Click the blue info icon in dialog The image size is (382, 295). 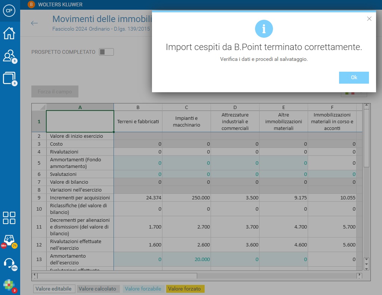(264, 29)
